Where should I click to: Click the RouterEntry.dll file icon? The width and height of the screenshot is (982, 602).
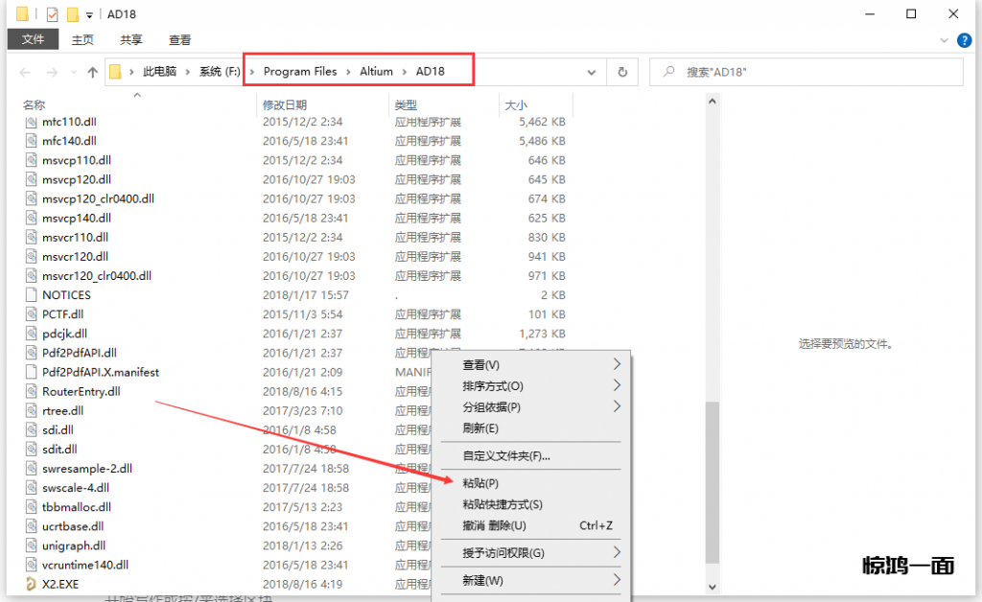[31, 391]
